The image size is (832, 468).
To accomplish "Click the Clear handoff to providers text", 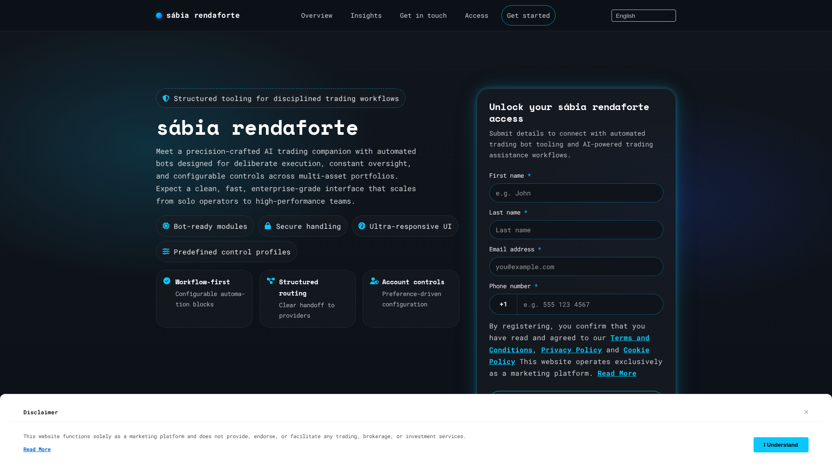I will tap(307, 310).
